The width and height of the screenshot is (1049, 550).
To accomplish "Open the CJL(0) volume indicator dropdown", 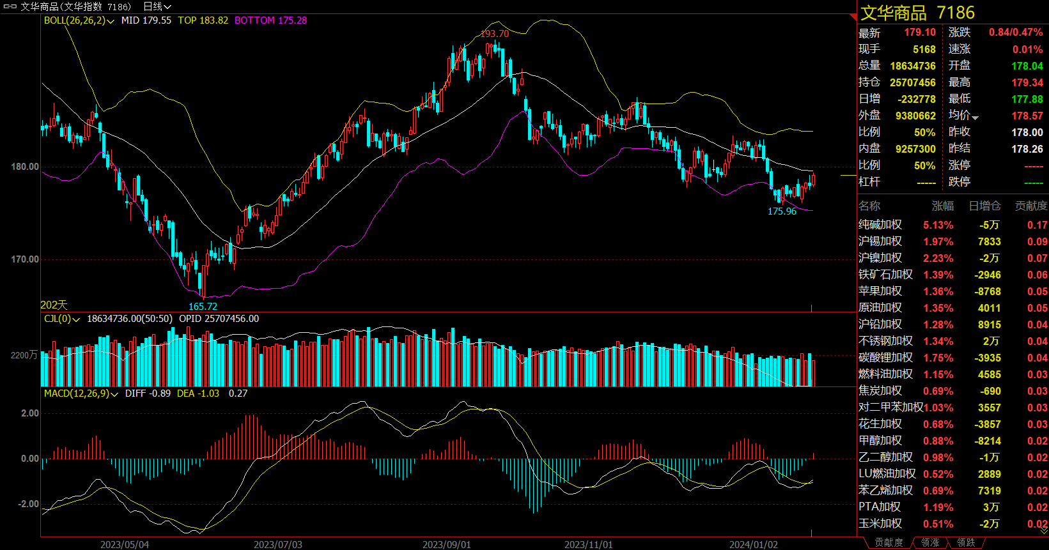I will pyautogui.click(x=77, y=319).
